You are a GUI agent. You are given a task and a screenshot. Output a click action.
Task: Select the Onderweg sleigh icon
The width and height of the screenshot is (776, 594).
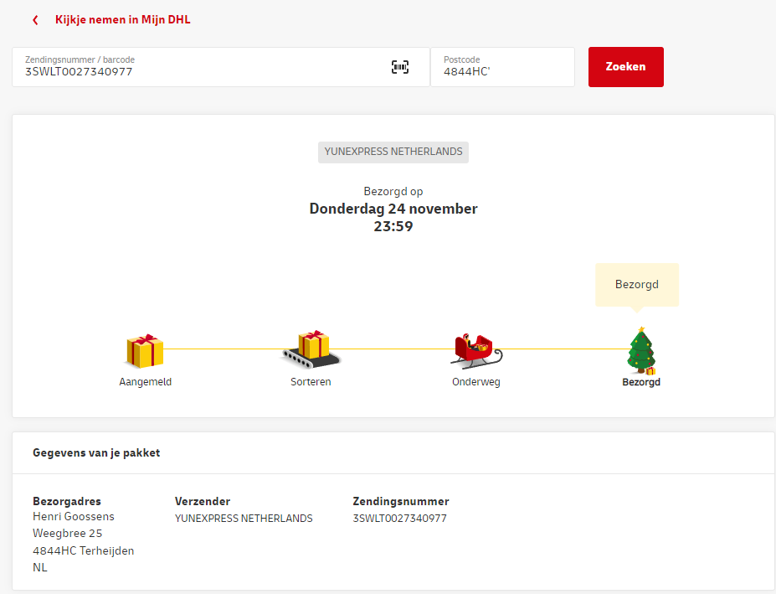tap(475, 349)
